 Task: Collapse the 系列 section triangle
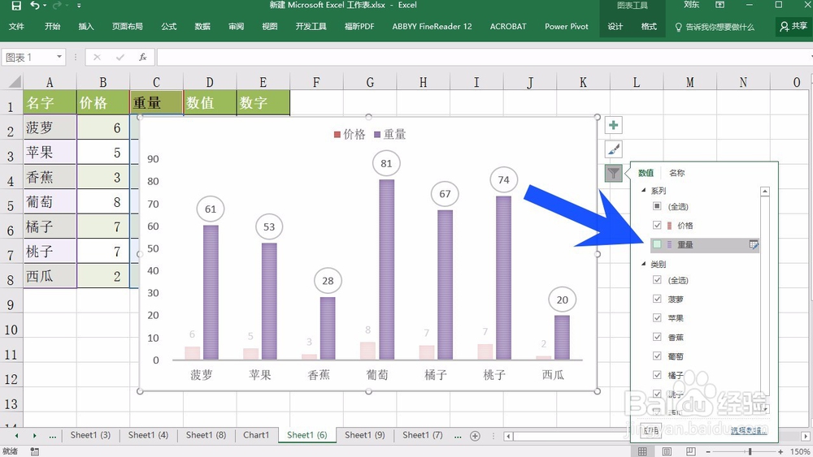pos(643,190)
